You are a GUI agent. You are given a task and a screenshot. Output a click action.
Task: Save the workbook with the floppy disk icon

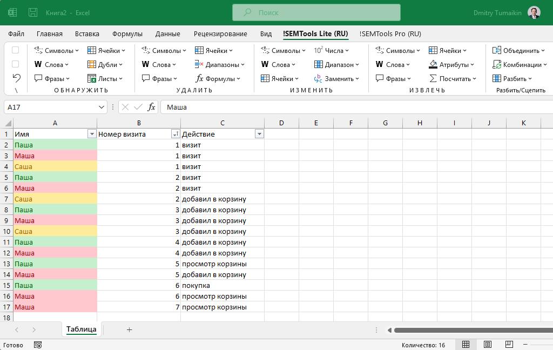(33, 13)
